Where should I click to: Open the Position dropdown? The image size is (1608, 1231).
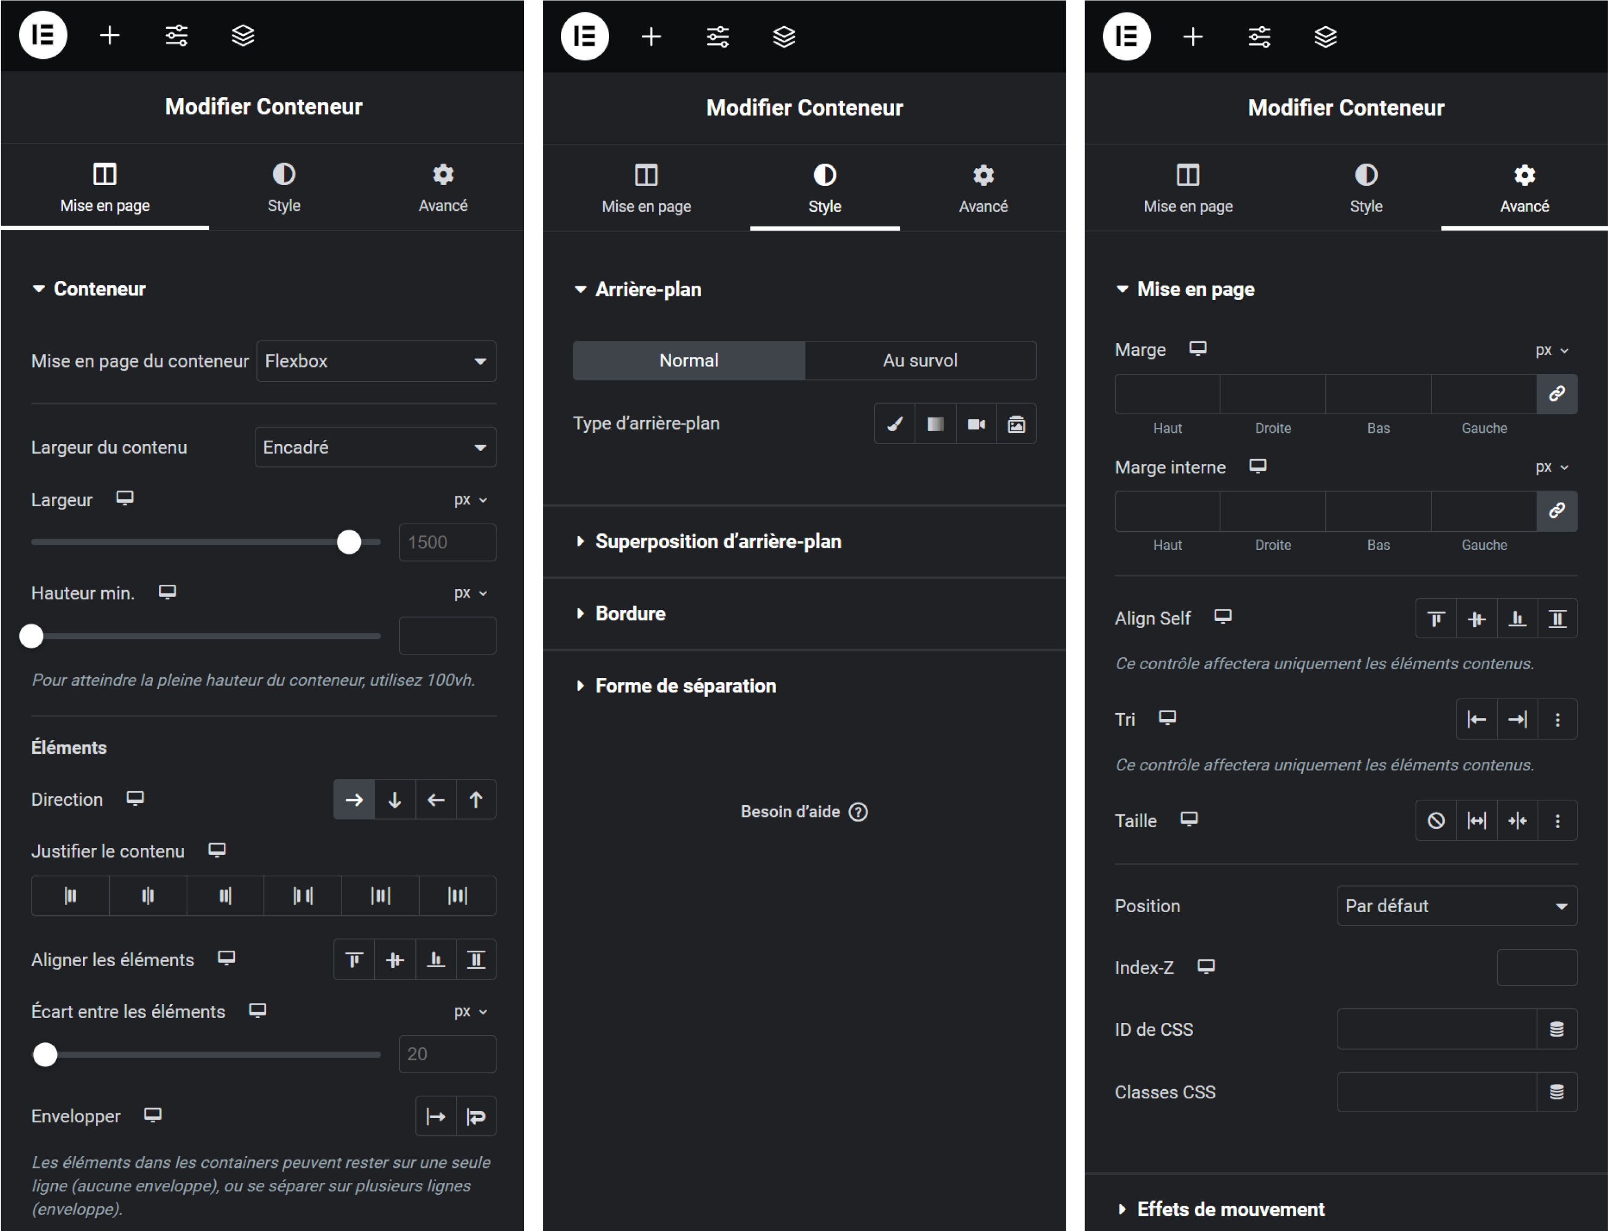pyautogui.click(x=1457, y=906)
